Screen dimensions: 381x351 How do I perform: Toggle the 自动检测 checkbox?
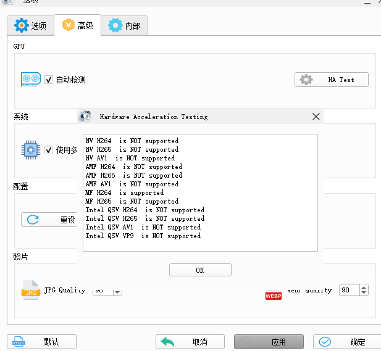coord(49,80)
